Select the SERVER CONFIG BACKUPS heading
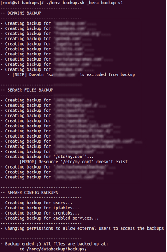This screenshot has height=252, width=167. (29, 193)
